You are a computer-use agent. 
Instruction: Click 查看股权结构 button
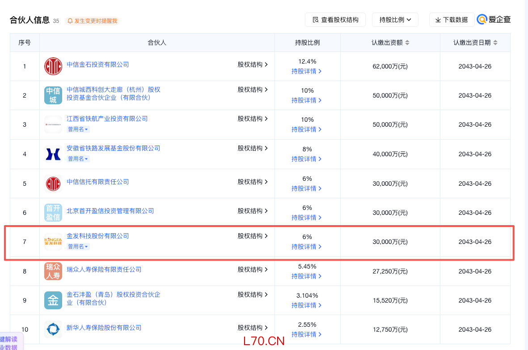335,20
